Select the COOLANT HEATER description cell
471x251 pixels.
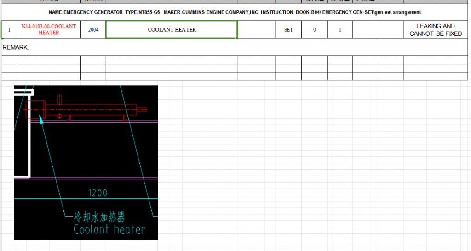click(172, 30)
